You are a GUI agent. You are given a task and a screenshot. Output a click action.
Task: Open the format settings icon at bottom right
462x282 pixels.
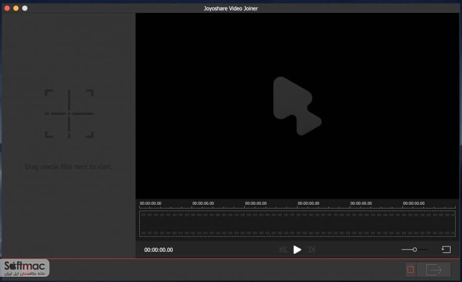click(x=411, y=269)
